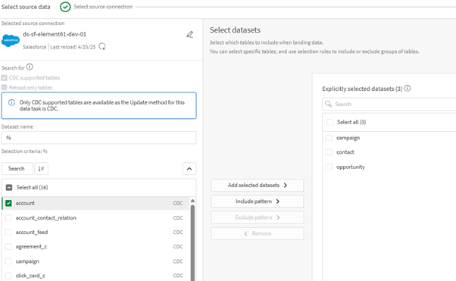The height and width of the screenshot is (281, 456).
Task: Click the ds-sf-element61-dev-01 connection name
Action: (55, 34)
